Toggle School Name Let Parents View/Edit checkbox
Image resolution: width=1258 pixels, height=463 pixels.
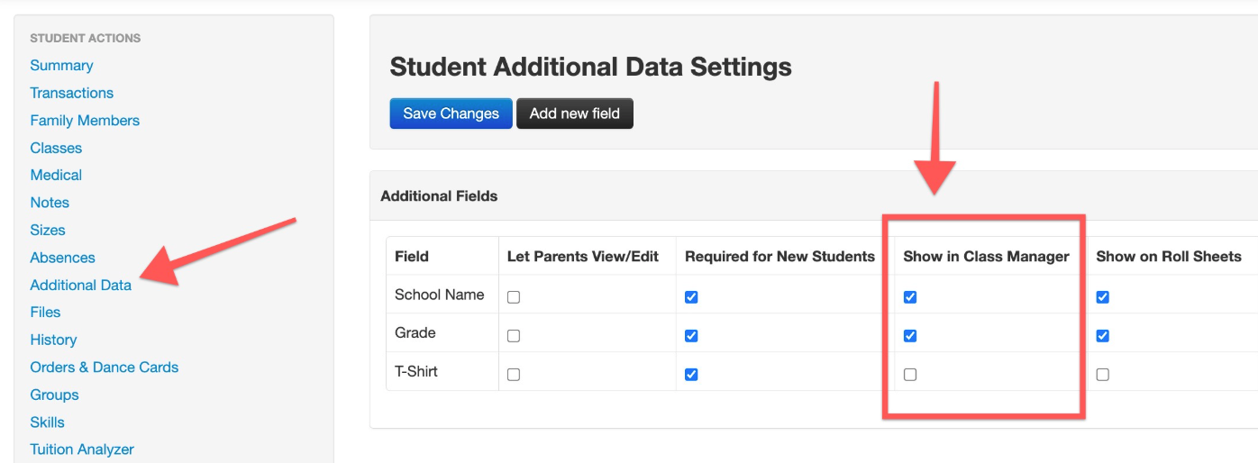[514, 297]
